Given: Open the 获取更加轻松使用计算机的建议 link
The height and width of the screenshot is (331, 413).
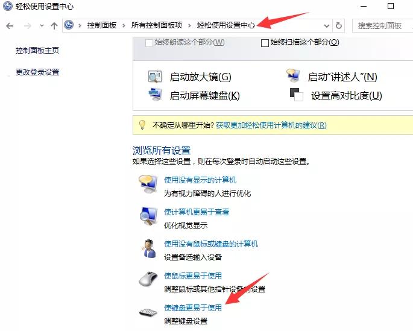Looking at the screenshot, I should click(271, 125).
